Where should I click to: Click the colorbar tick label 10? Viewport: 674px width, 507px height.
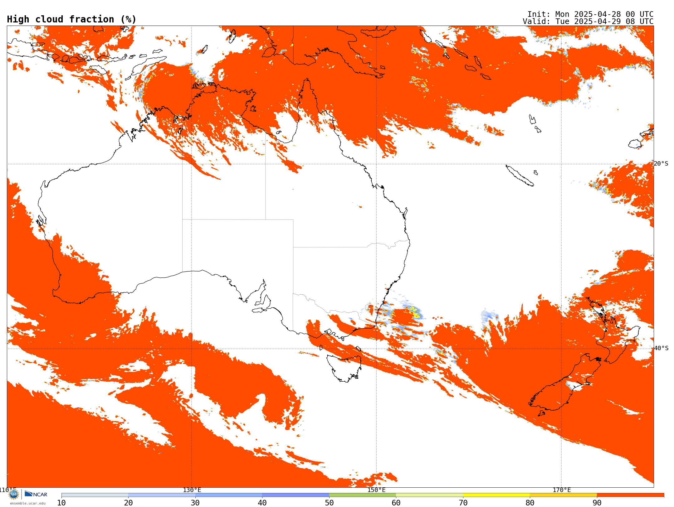coord(61,503)
